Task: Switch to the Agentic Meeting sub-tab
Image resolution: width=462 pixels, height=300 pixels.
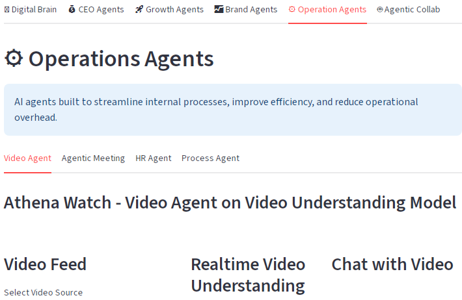Action: tap(93, 158)
